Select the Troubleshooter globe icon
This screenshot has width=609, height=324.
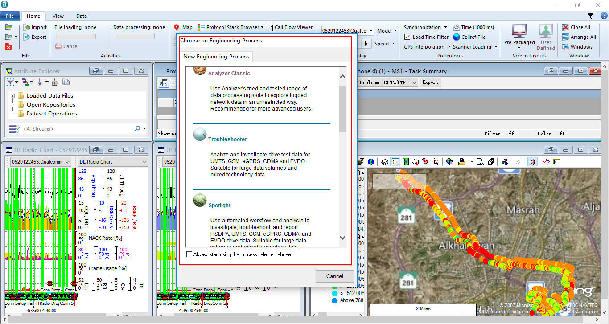[200, 135]
